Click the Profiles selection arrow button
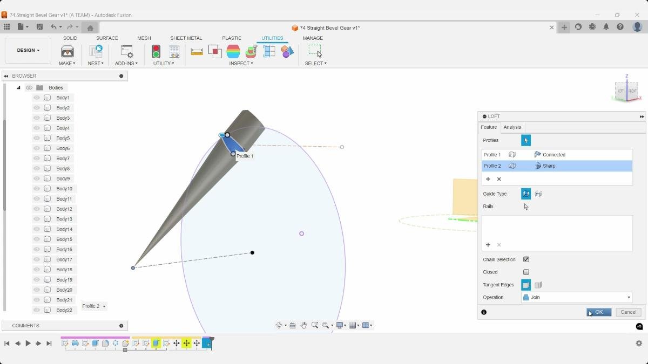The height and width of the screenshot is (364, 648). click(x=526, y=140)
